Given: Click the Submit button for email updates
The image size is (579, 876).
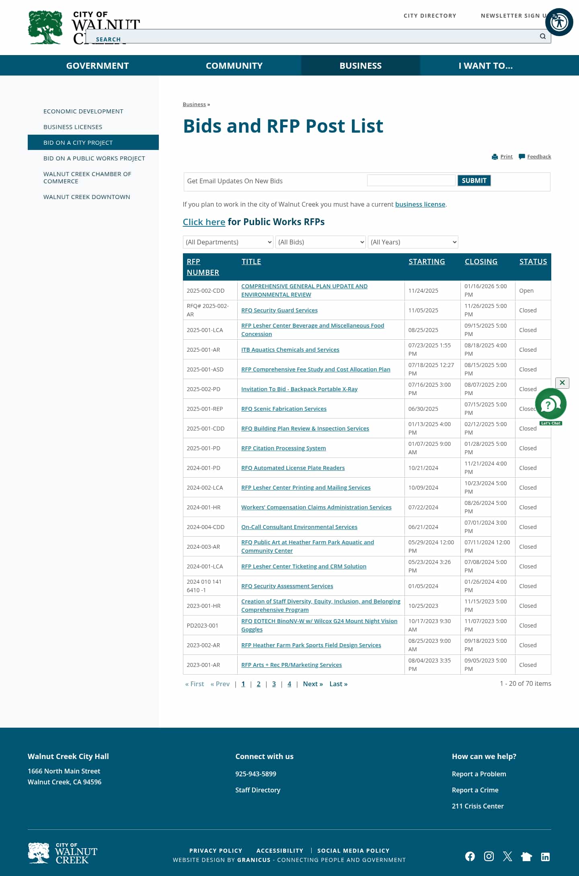Looking at the screenshot, I should click(474, 181).
